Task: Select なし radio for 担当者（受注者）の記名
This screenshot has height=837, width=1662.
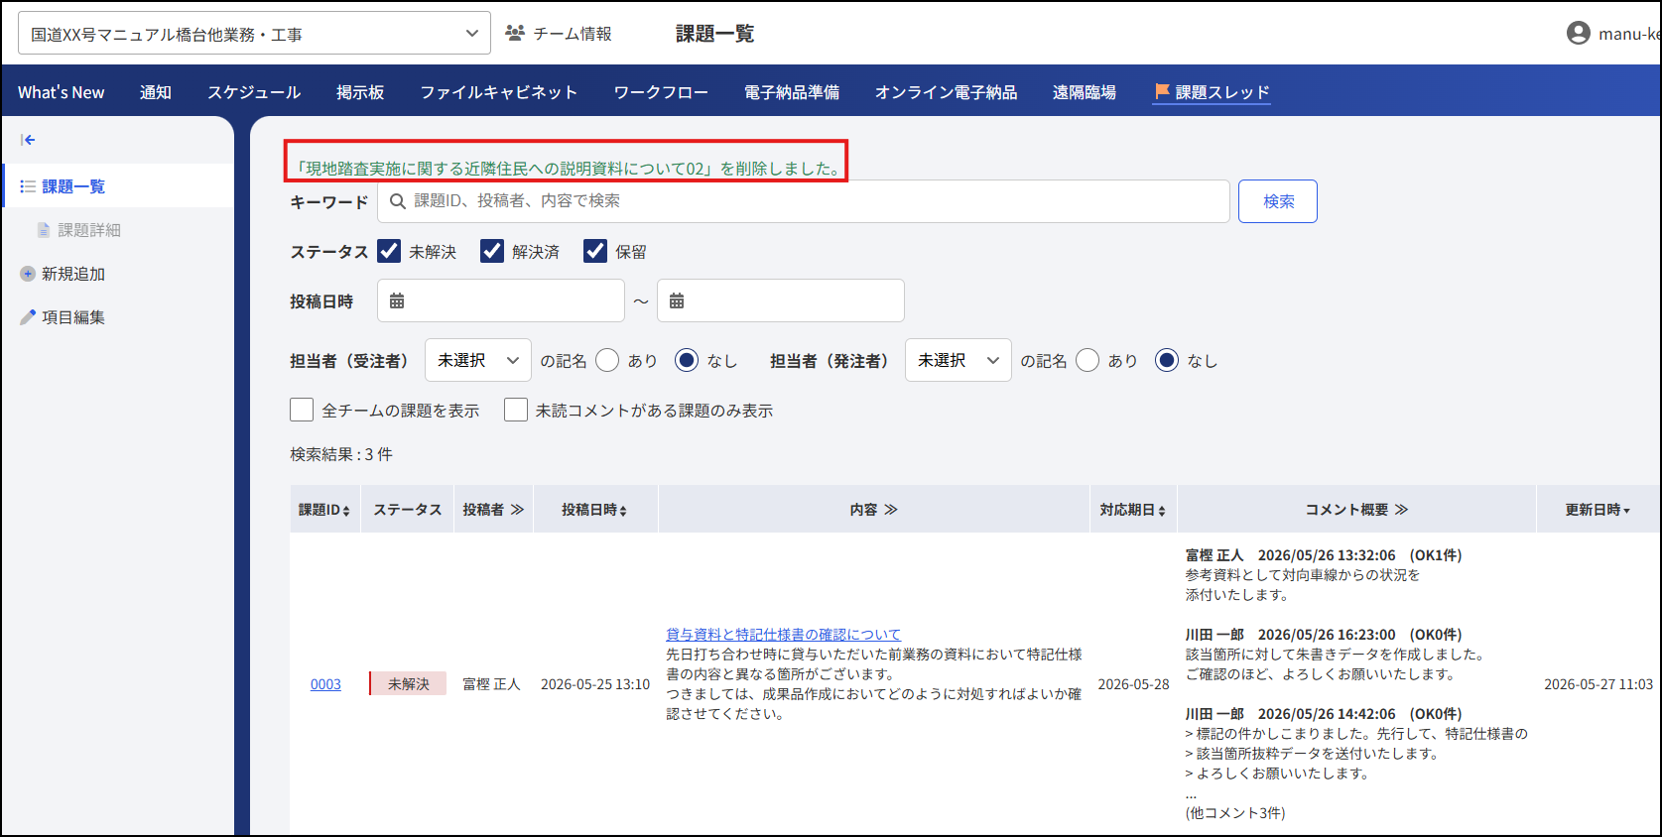Action: pos(687,360)
